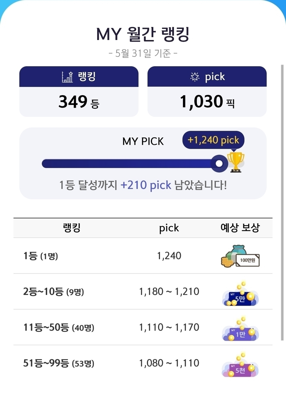This screenshot has width=286, height=398.
Task: Select the 2등~10등 (9명) ranking row
Action: click(x=143, y=292)
